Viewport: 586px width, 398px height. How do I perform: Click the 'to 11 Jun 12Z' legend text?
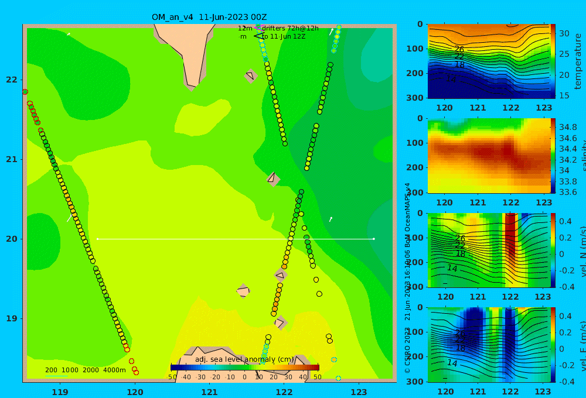[x=284, y=37]
